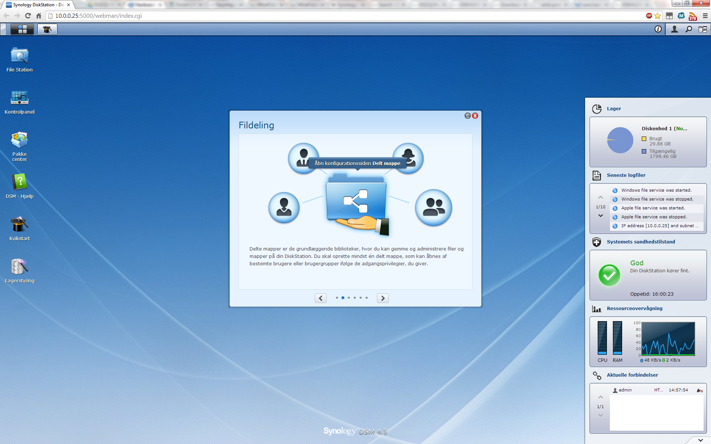Select Kvikstart taskbar item

pyautogui.click(x=47, y=29)
